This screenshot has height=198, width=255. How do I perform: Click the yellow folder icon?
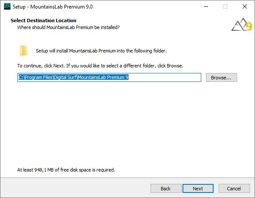[x=23, y=51]
